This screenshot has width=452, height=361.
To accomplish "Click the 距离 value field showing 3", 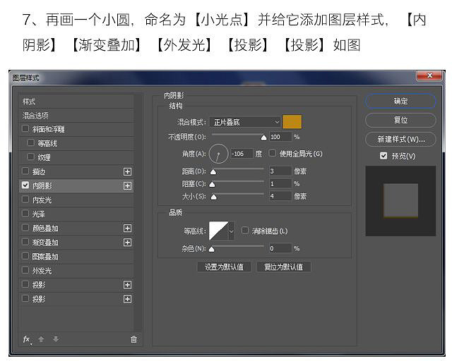I will pyautogui.click(x=280, y=171).
